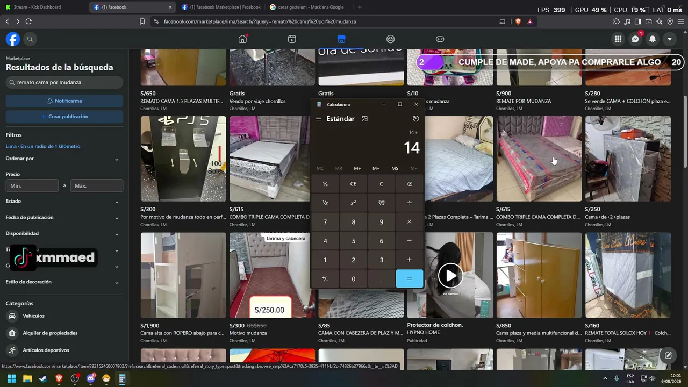Change location Lima radius link
Viewport: 688px width, 387px height.
[43, 146]
